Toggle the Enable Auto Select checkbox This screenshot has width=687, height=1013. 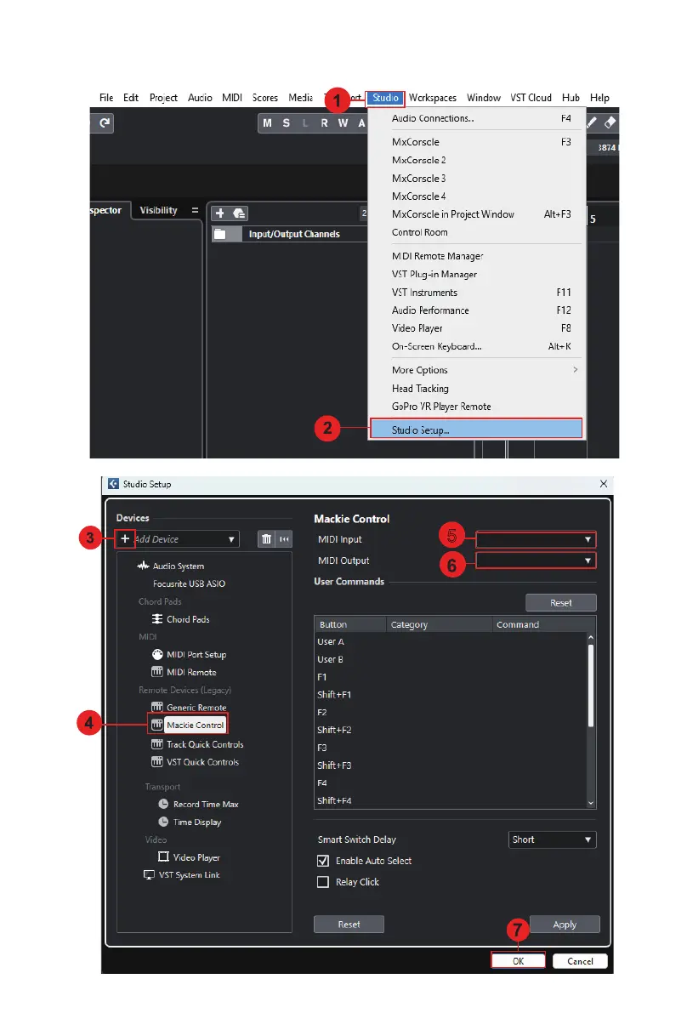323,861
